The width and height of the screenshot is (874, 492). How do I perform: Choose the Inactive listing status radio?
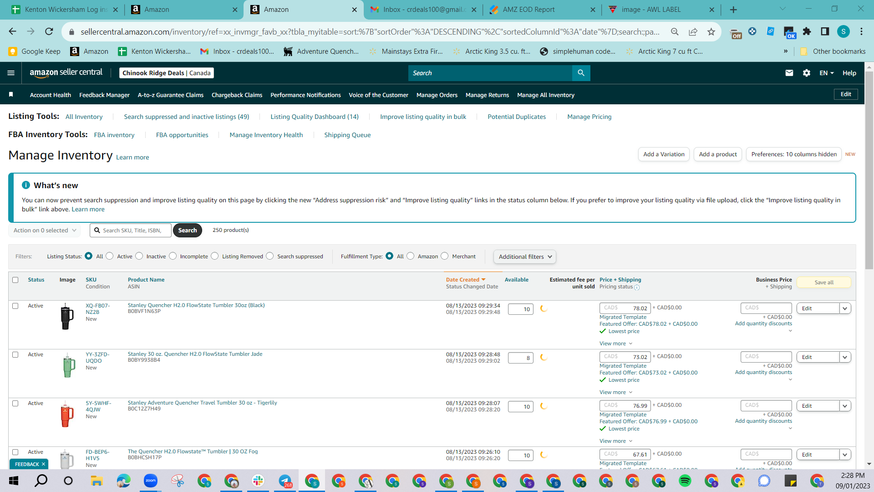pyautogui.click(x=139, y=256)
